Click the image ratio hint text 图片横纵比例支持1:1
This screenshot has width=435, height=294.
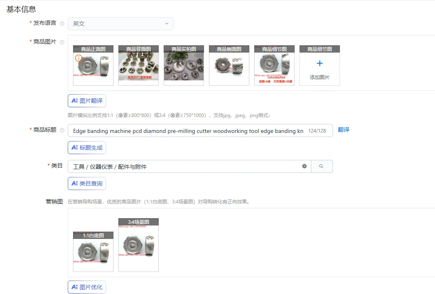(169, 115)
